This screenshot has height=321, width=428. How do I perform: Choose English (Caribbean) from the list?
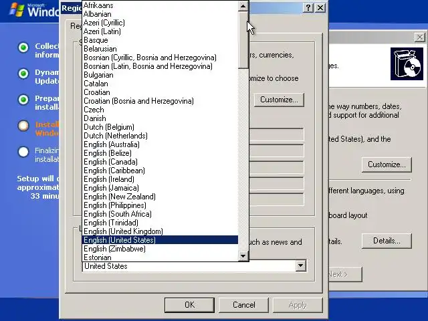click(x=160, y=171)
